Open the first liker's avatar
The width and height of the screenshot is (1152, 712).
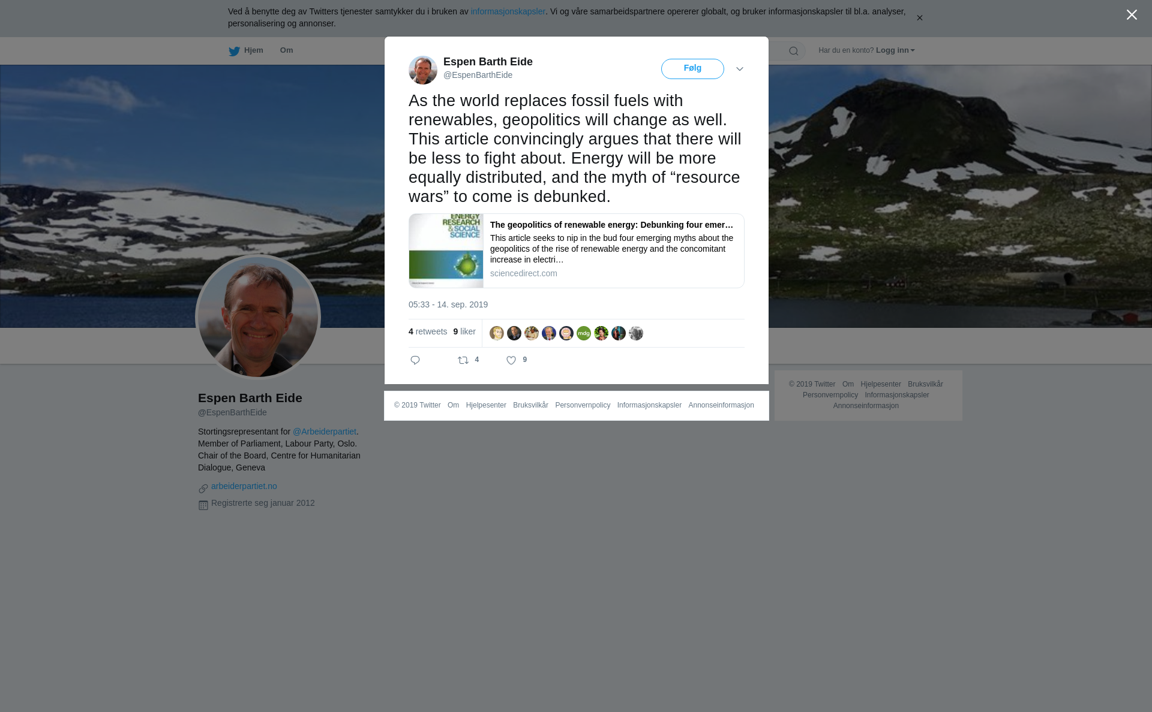click(x=497, y=333)
